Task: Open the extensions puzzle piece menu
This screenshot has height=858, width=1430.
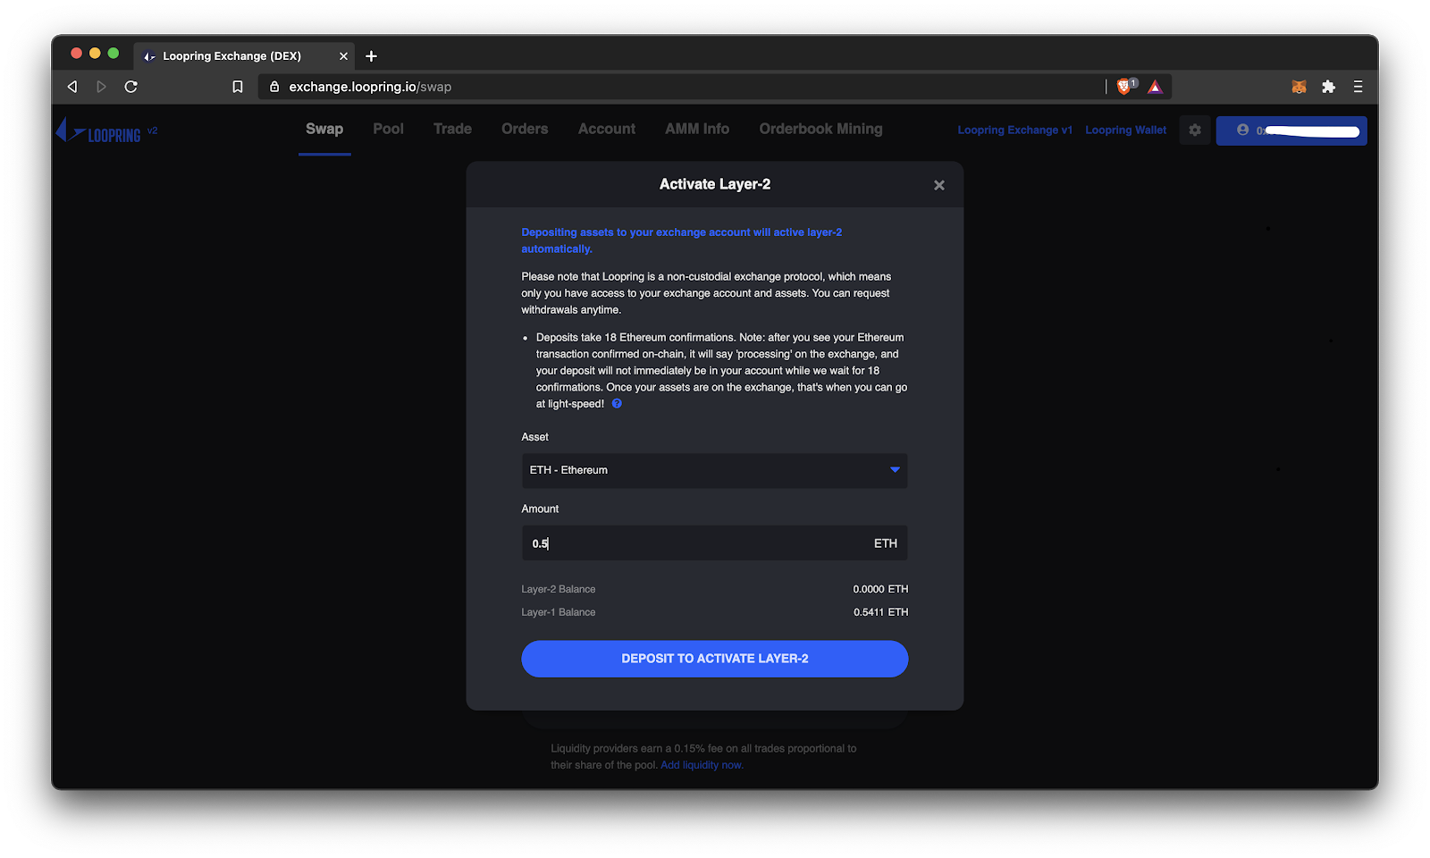Action: (x=1328, y=87)
